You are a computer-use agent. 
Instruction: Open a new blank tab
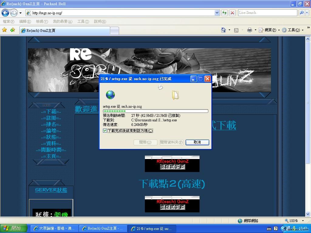[114, 31]
